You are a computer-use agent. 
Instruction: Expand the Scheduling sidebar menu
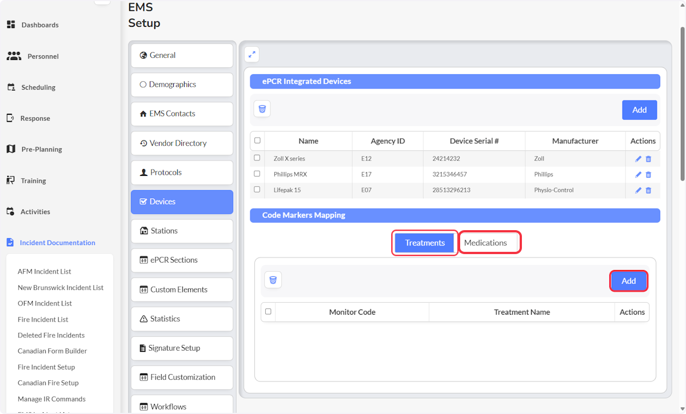coord(38,87)
